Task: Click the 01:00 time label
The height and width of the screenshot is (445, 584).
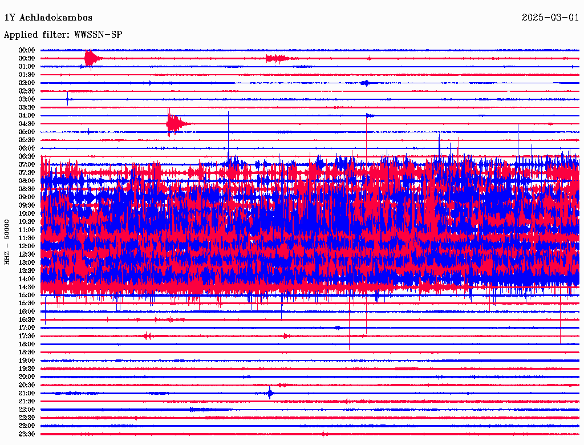Action: (27, 67)
